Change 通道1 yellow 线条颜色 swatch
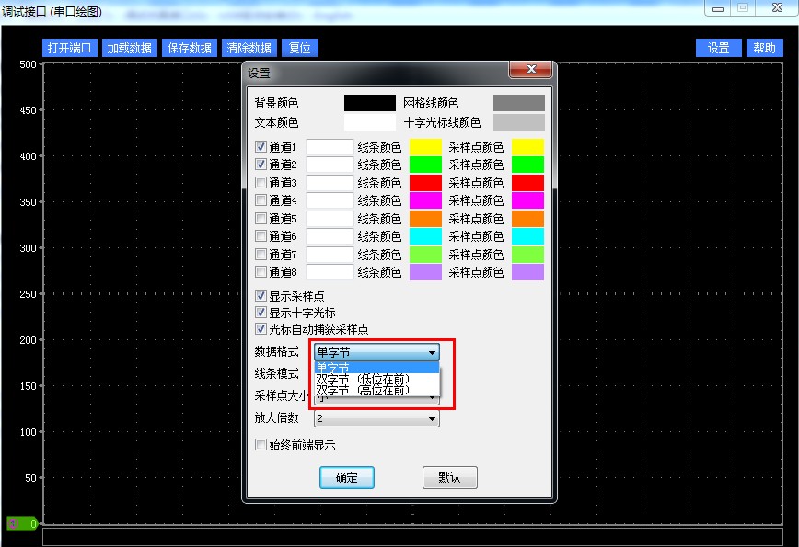799x547 pixels. 425,146
